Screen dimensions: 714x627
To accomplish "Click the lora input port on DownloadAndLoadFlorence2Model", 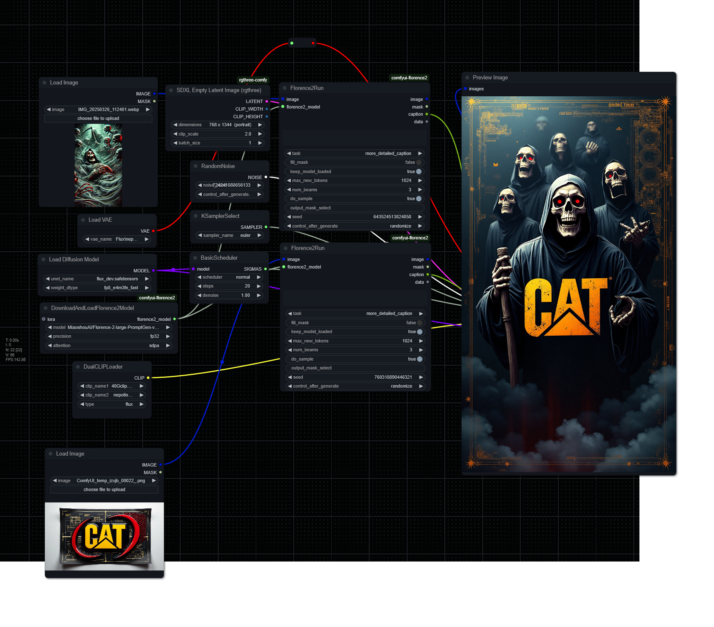I will [44, 319].
